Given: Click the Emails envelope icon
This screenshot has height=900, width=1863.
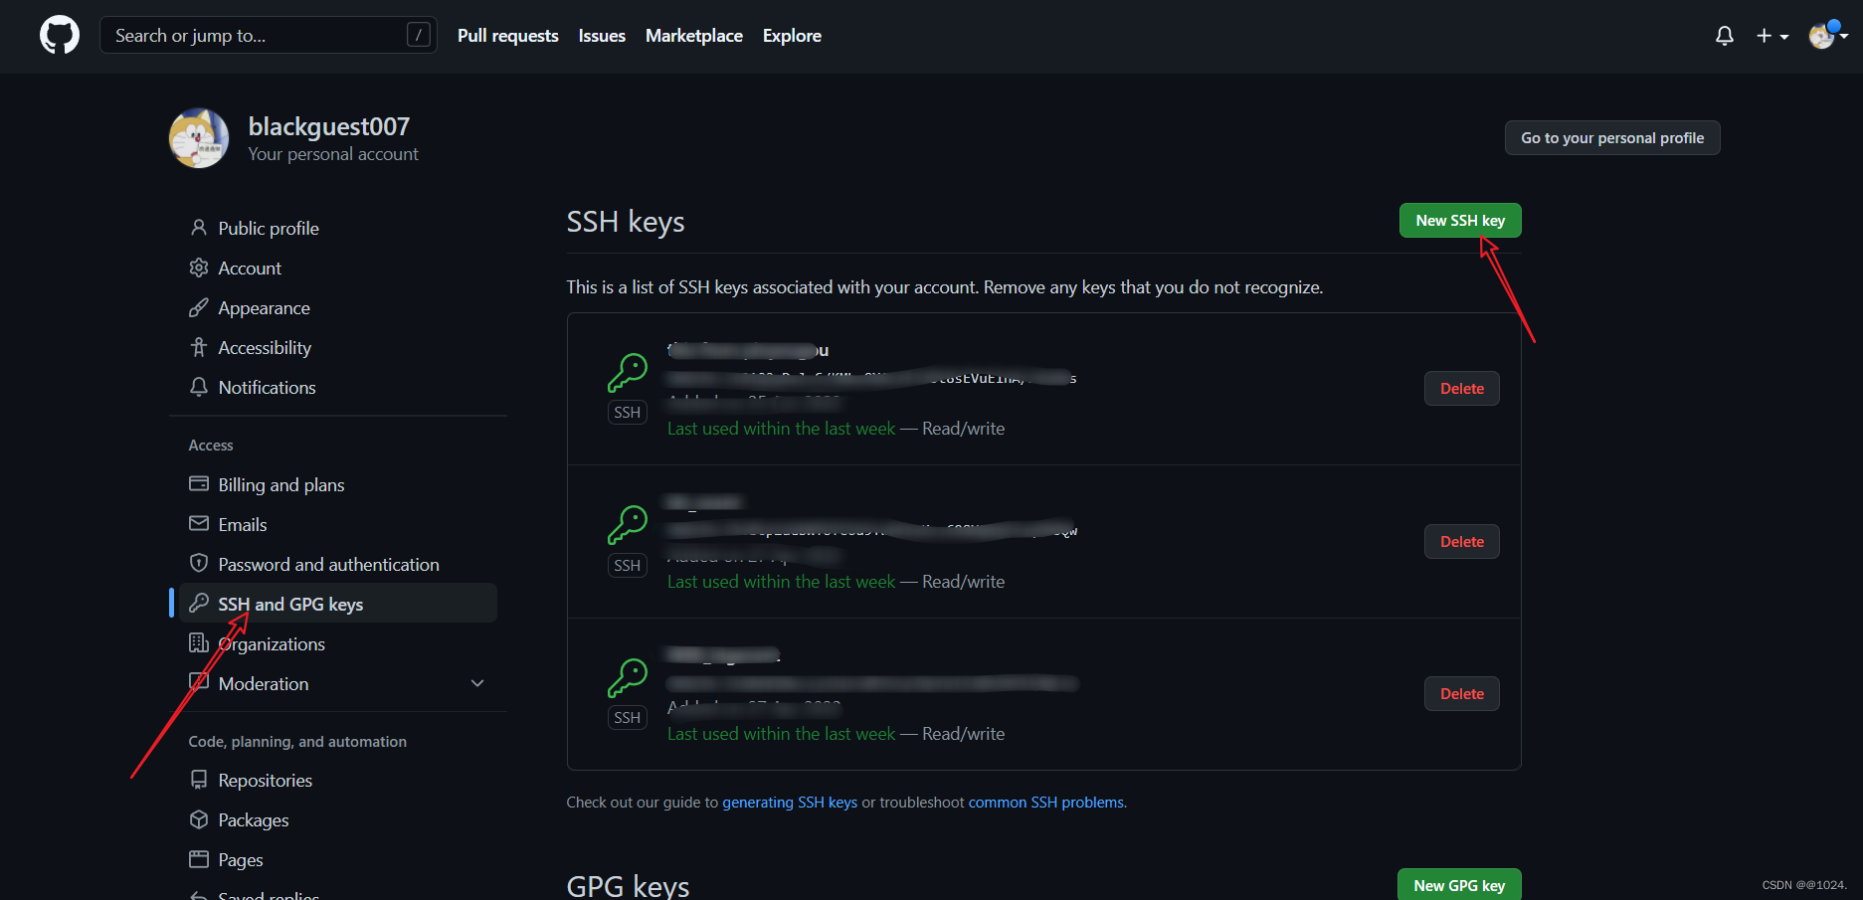Looking at the screenshot, I should tap(199, 523).
